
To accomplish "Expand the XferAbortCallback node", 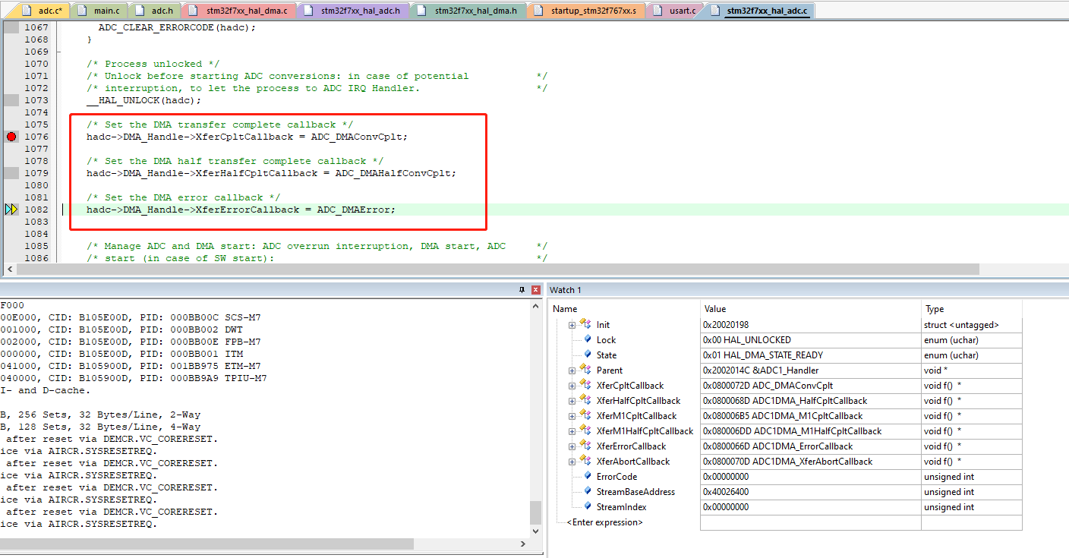I will pos(571,461).
